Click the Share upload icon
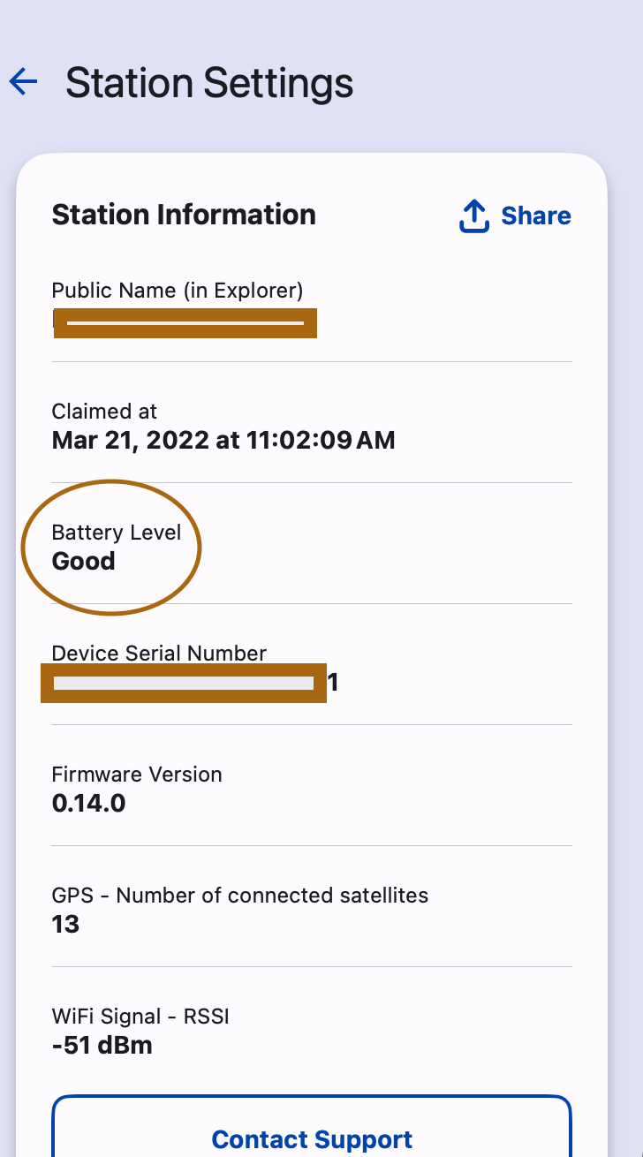643x1157 pixels. (x=474, y=216)
